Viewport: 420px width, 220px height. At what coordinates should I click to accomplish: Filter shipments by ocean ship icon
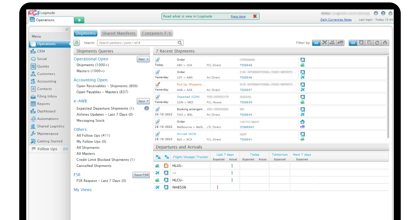click(x=332, y=43)
